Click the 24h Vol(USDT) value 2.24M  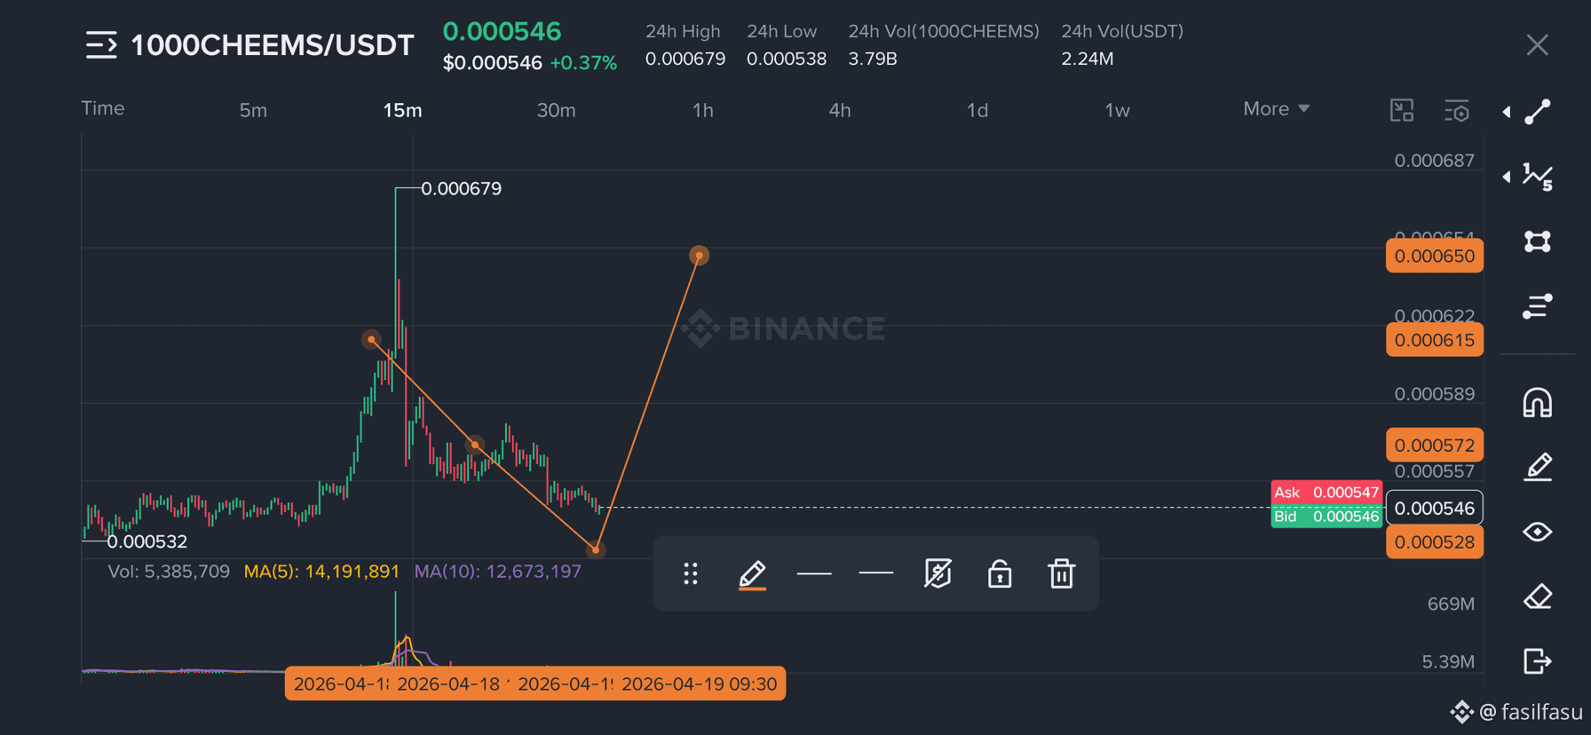pos(1087,59)
